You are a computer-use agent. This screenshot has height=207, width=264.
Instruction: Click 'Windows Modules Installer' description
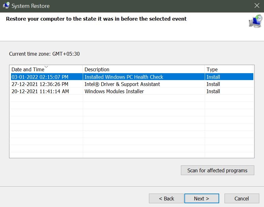[114, 91]
